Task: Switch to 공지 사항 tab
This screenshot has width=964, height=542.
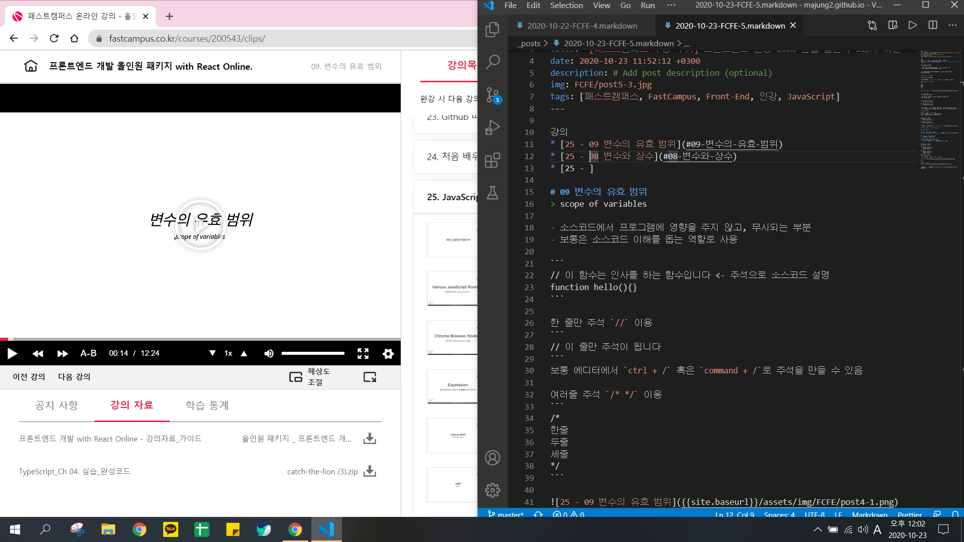Action: click(x=56, y=405)
